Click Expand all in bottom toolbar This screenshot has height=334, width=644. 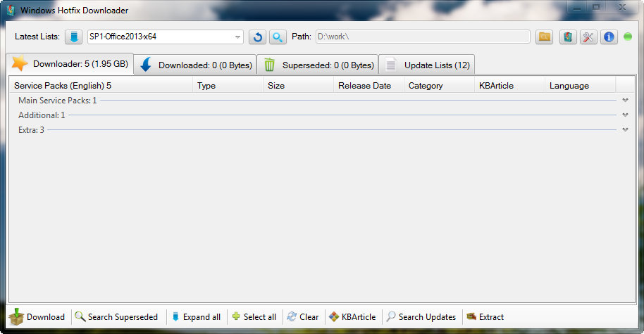(x=196, y=317)
